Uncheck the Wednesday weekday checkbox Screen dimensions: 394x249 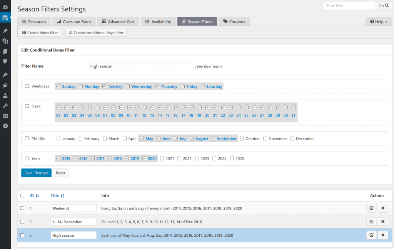(127, 86)
